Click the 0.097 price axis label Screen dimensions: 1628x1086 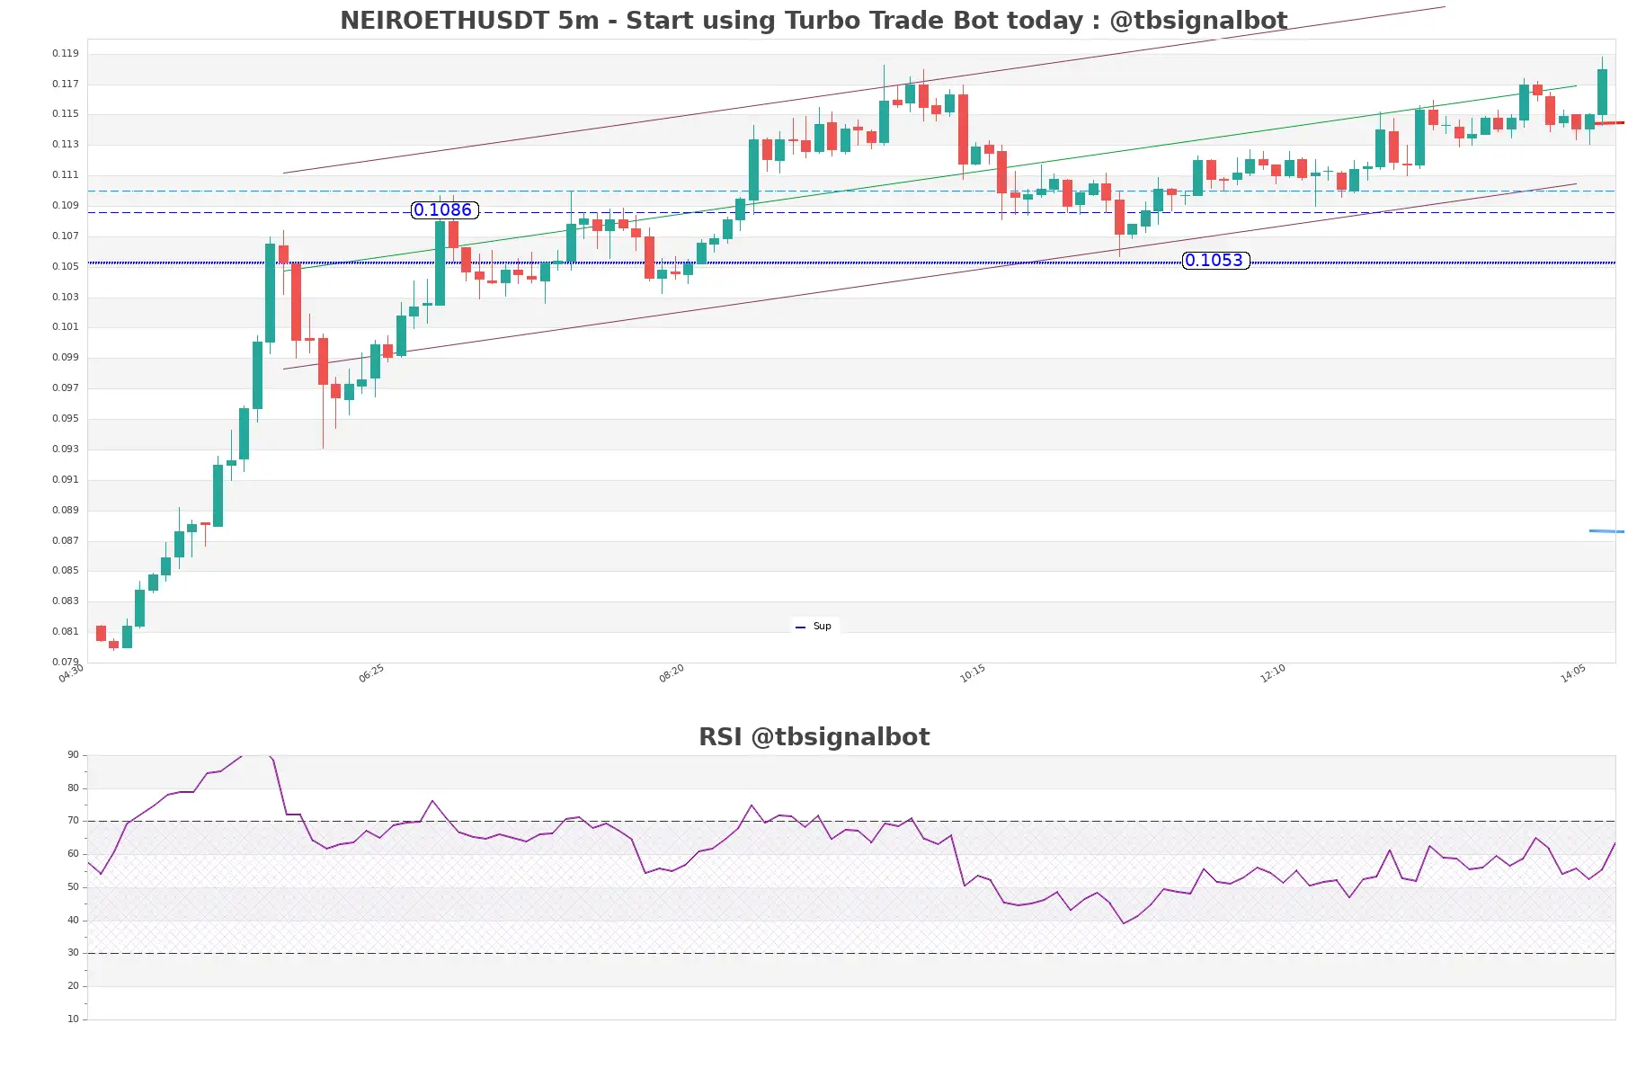click(66, 388)
